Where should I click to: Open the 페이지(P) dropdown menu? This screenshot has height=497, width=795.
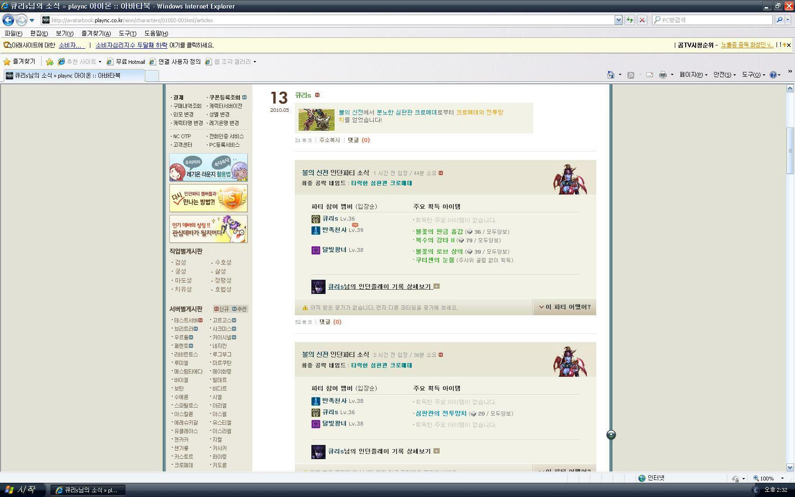coord(693,75)
